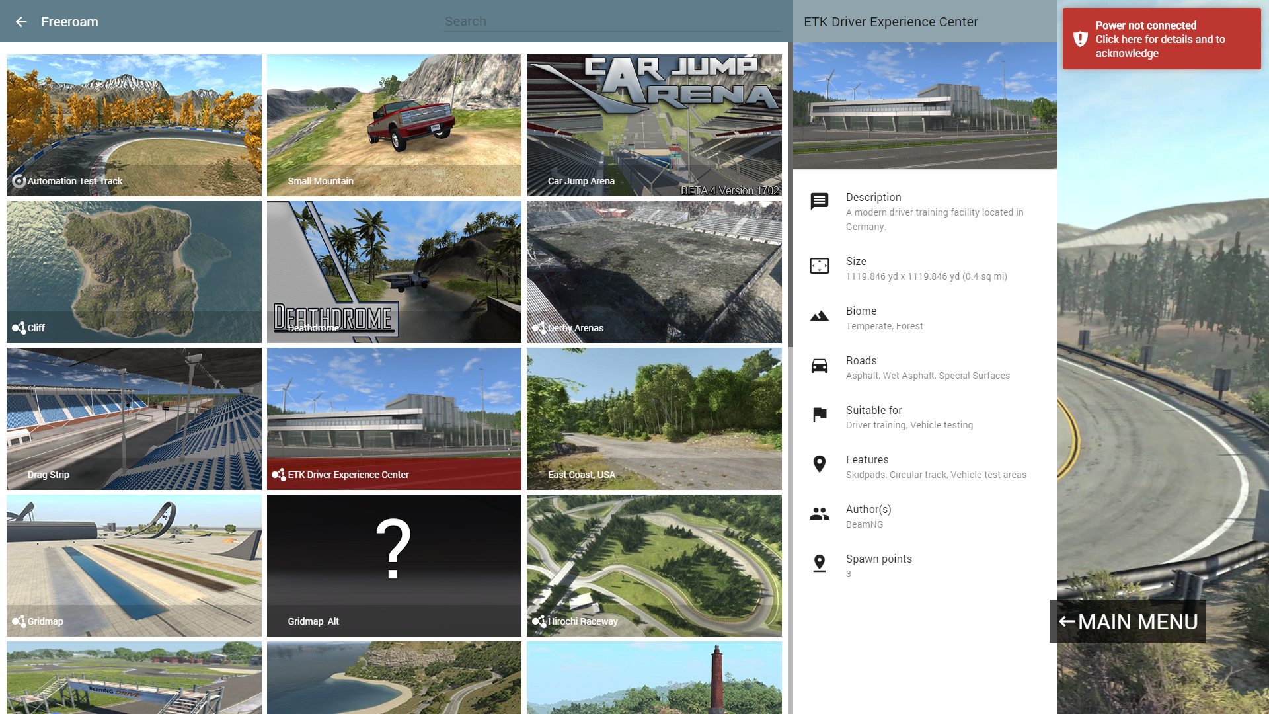Acknowledge the Power not connected notification
The width and height of the screenshot is (1269, 714).
click(1161, 39)
